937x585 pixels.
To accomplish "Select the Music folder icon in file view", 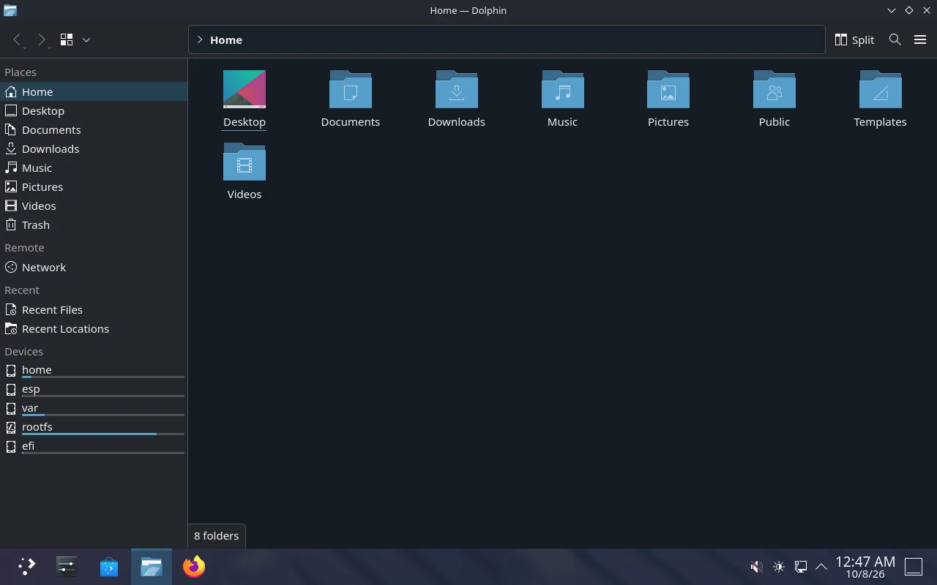I will tap(562, 89).
